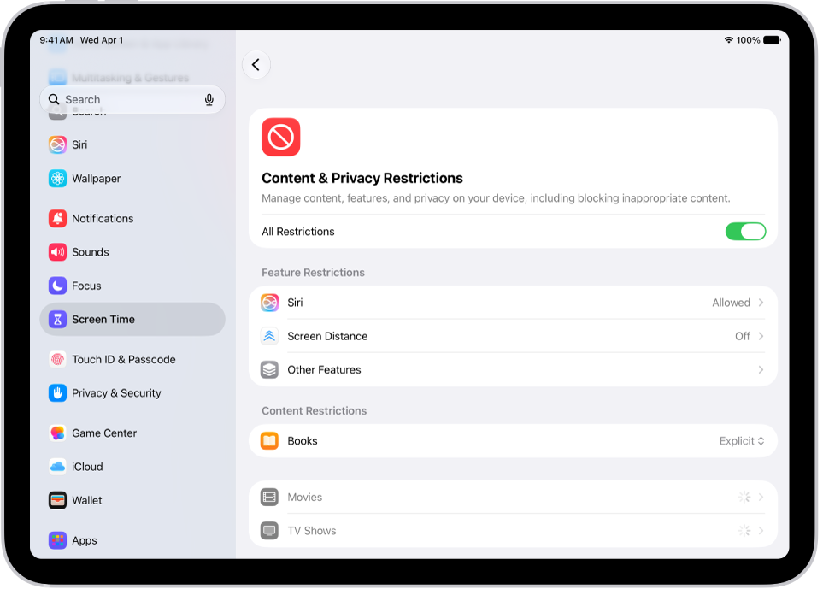
Task: Click the TV Shows screen icon
Action: pyautogui.click(x=270, y=531)
